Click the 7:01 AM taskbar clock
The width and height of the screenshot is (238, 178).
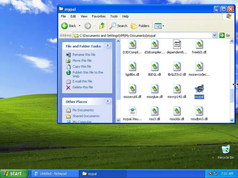[x=227, y=174]
